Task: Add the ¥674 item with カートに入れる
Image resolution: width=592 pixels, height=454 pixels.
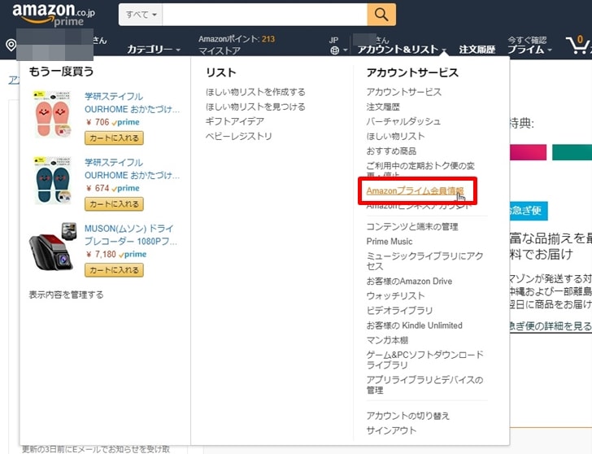Action: [114, 204]
